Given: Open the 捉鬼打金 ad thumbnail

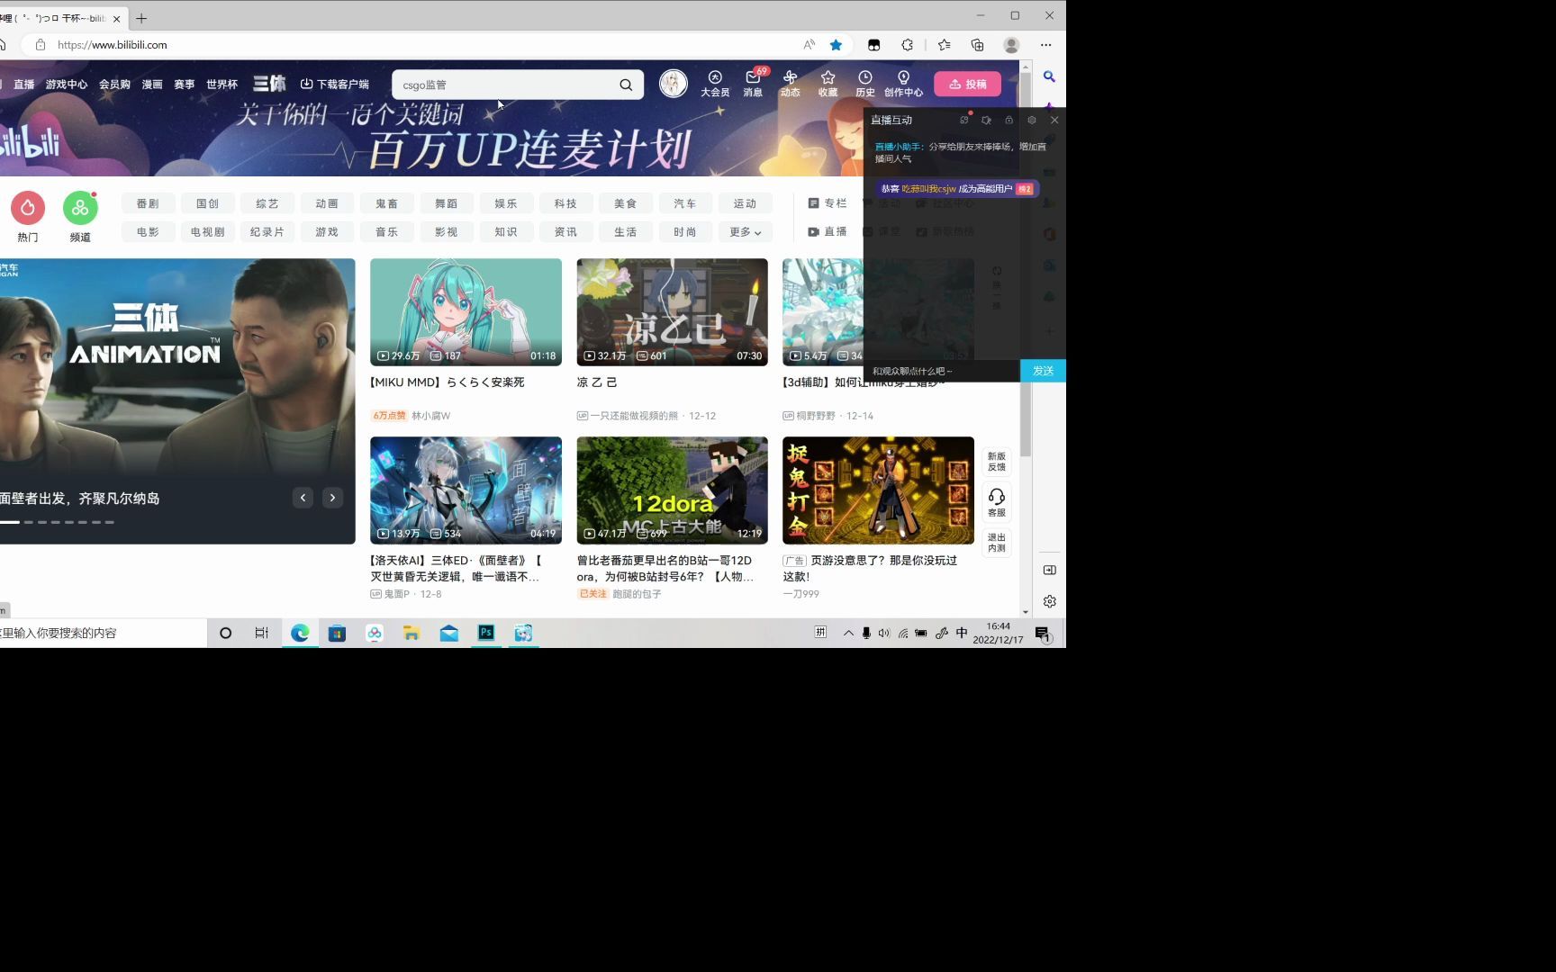Looking at the screenshot, I should coord(878,490).
